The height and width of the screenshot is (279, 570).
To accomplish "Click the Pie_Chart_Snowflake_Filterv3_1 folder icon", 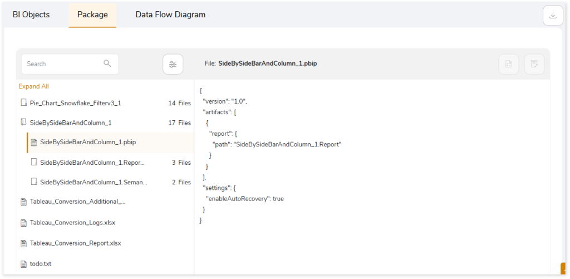I will (x=23, y=103).
